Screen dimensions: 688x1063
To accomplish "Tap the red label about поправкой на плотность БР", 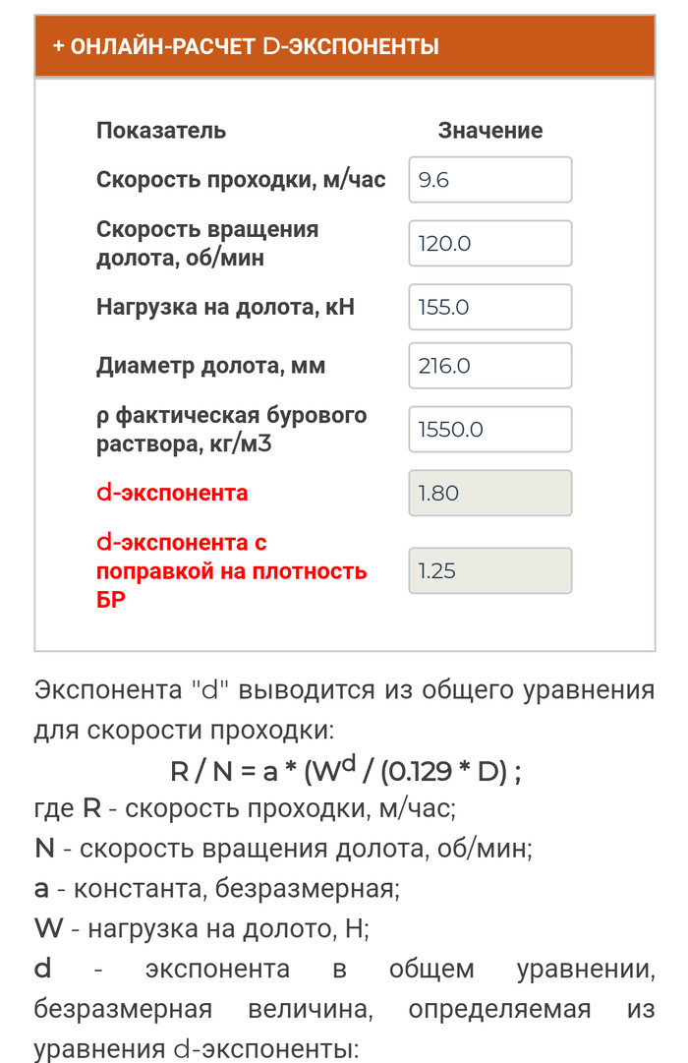I will pos(231,570).
